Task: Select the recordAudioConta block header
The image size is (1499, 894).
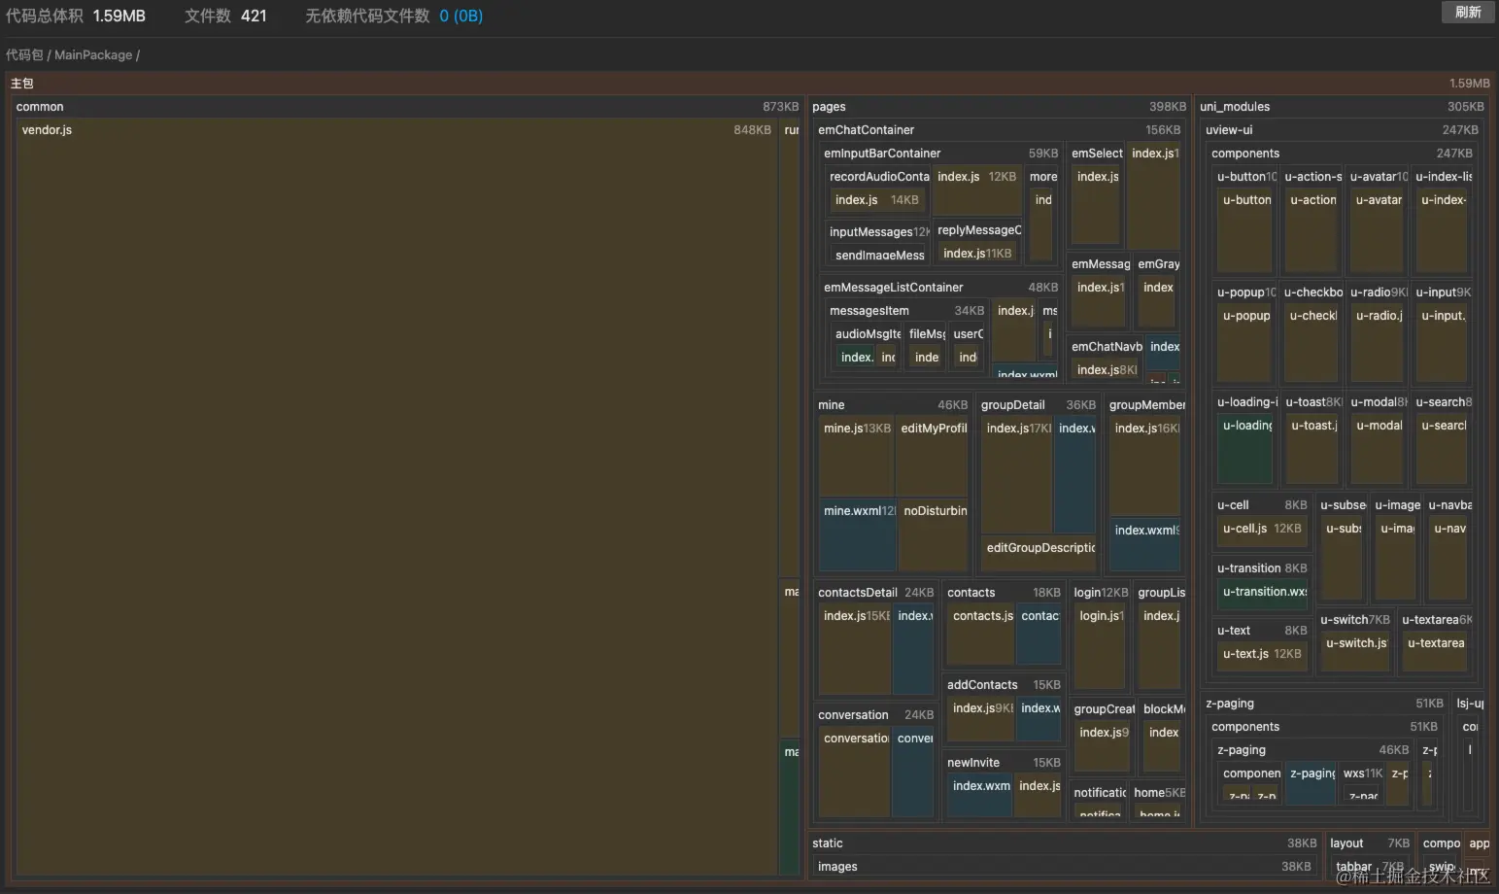Action: (878, 177)
